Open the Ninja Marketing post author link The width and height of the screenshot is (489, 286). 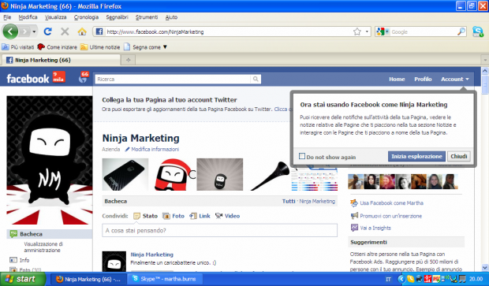pyautogui.click(x=152, y=254)
